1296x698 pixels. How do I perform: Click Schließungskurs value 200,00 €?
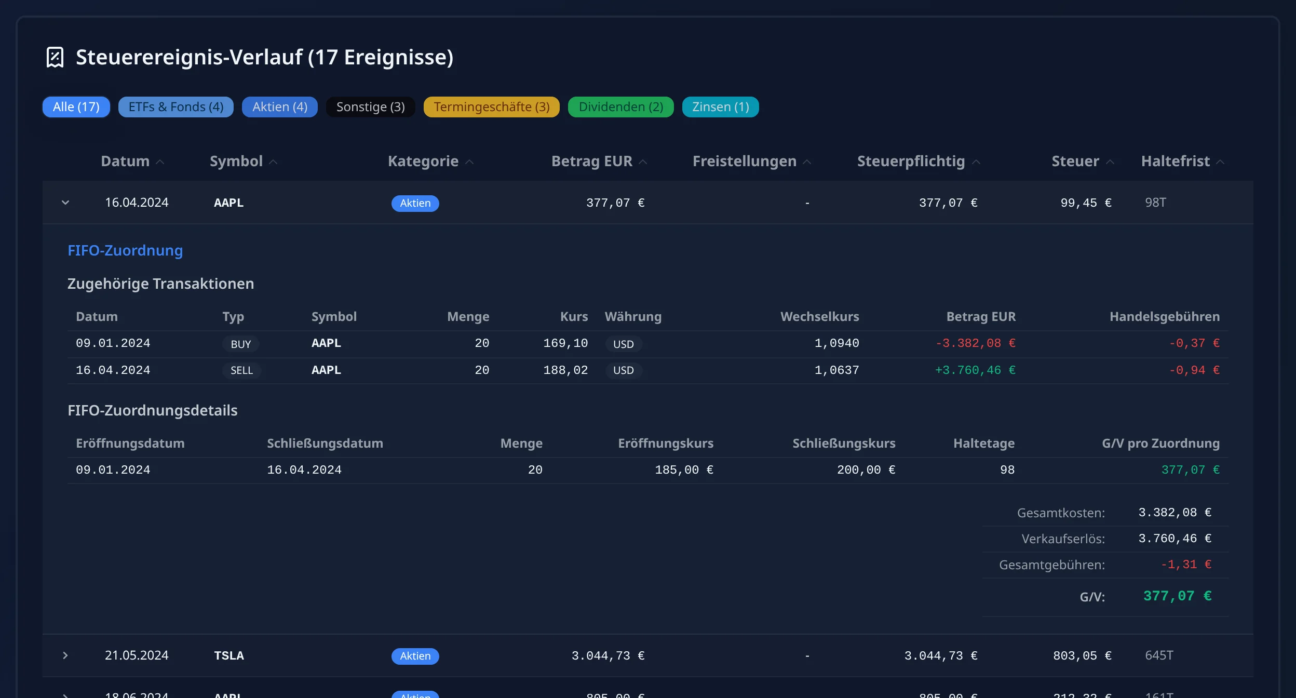point(866,470)
